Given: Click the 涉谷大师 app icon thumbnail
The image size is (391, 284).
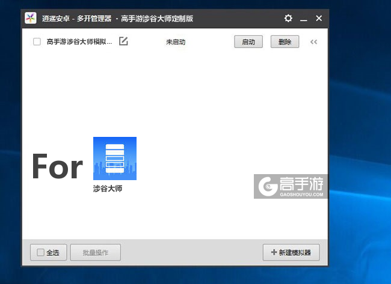Looking at the screenshot, I should (115, 159).
